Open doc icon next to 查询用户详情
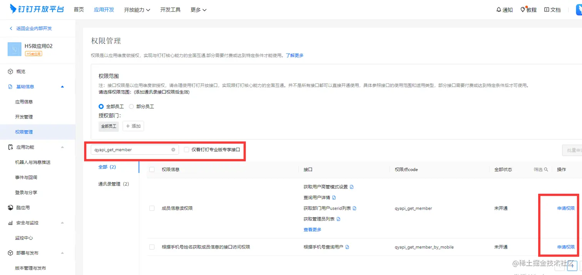The height and width of the screenshot is (275, 582). tap(334, 198)
